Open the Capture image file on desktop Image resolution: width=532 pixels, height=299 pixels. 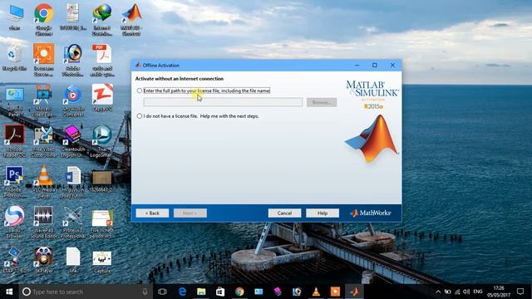[x=102, y=260]
